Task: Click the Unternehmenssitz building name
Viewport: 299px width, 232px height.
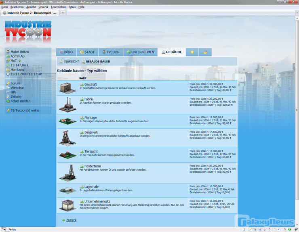Action: [97, 201]
